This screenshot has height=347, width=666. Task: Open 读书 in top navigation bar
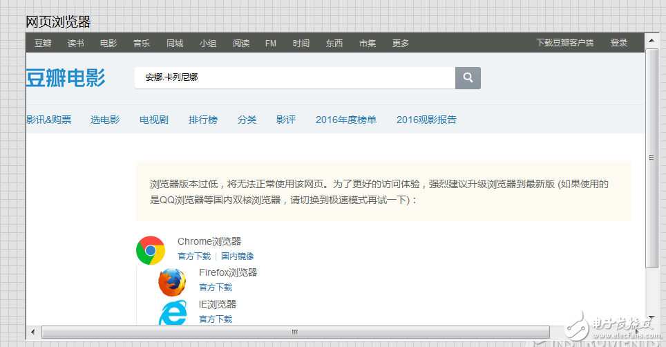click(75, 43)
